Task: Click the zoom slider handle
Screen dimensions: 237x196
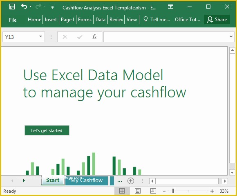Action: (173, 191)
